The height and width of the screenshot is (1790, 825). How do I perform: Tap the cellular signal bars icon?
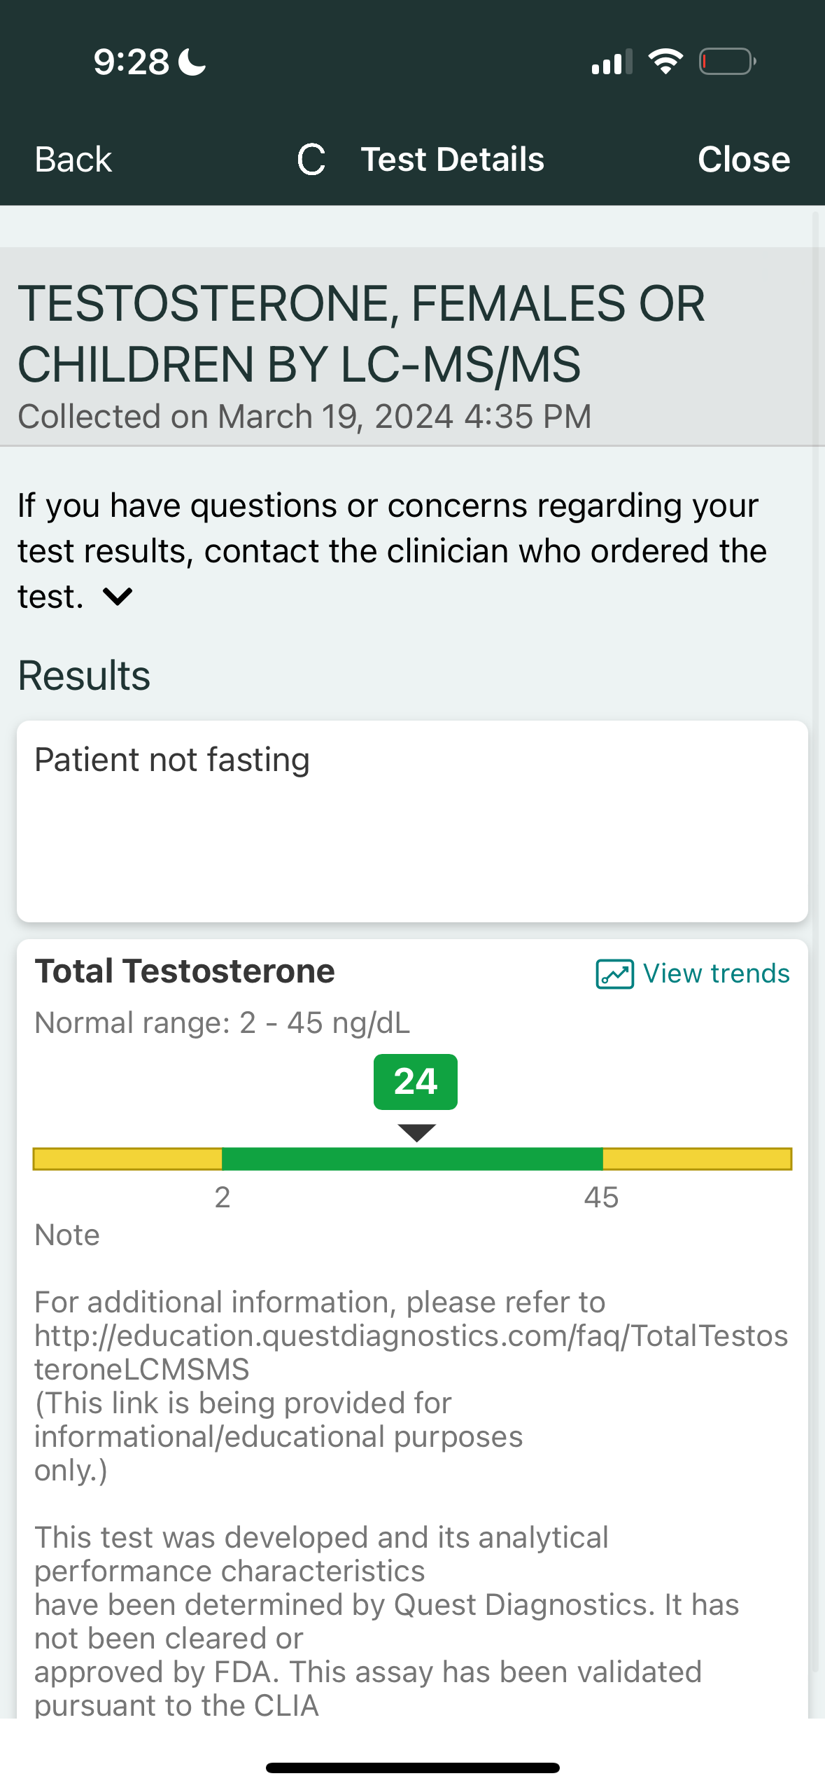(x=612, y=62)
